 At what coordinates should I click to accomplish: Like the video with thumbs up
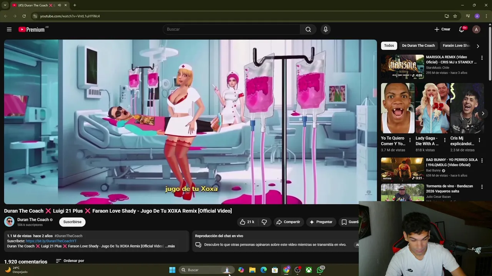(247, 222)
